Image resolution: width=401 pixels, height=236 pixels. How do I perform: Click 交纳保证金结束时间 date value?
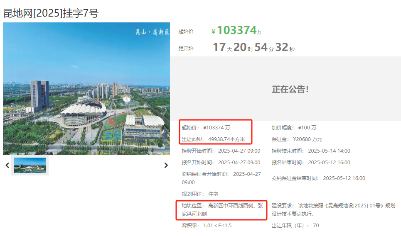pyautogui.click(x=344, y=178)
